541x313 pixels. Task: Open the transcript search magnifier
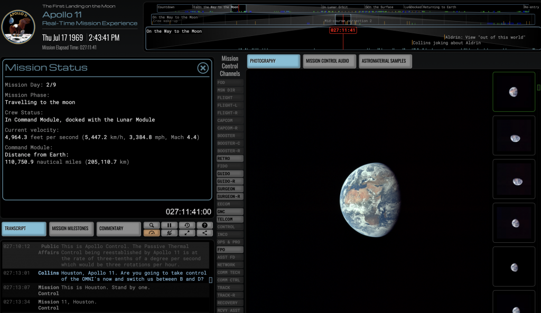click(x=152, y=225)
